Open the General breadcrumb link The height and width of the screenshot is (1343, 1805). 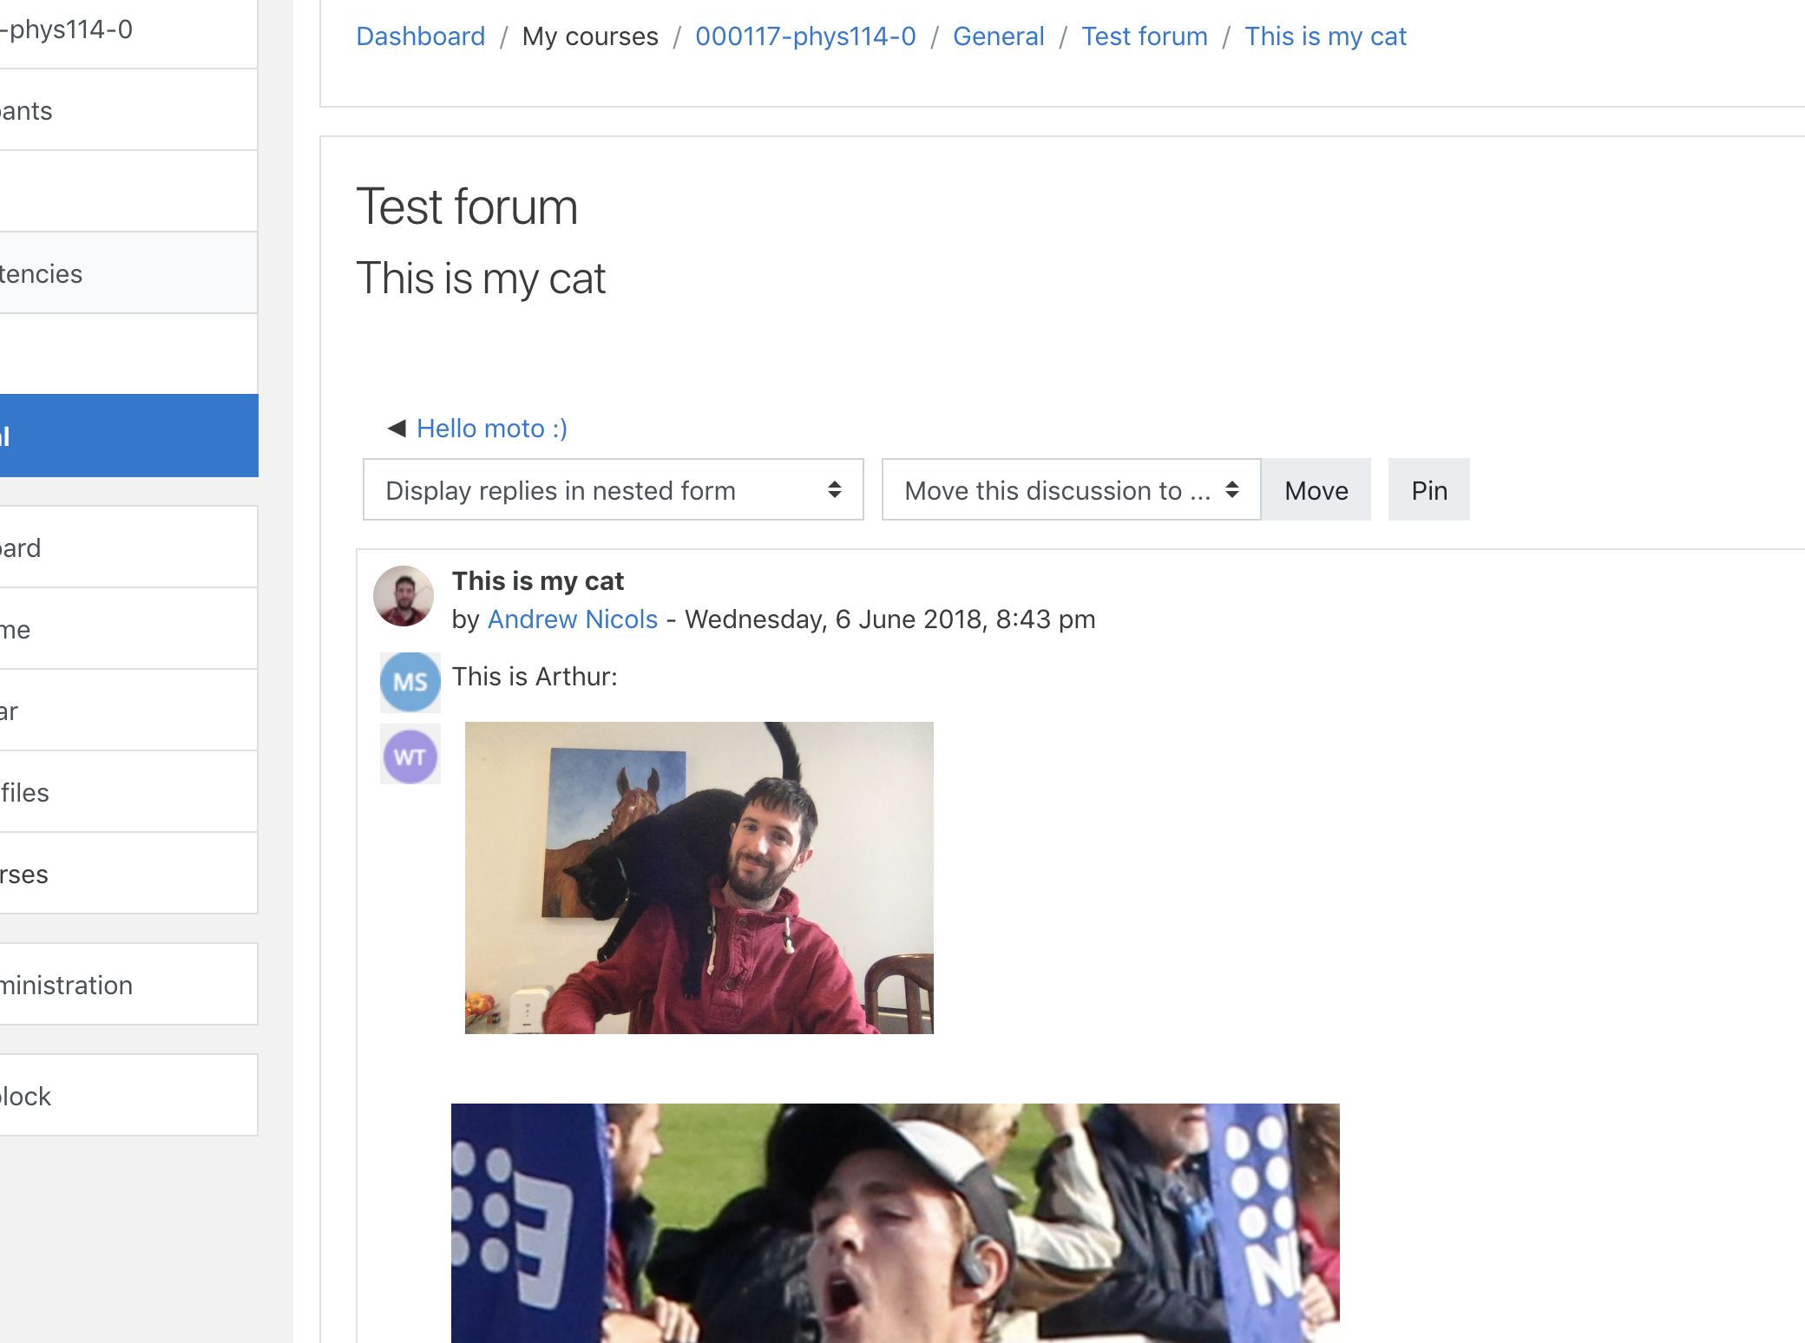998,36
